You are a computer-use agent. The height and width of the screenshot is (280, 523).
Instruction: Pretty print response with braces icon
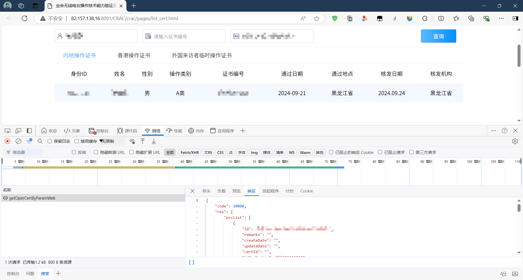[x=191, y=262]
